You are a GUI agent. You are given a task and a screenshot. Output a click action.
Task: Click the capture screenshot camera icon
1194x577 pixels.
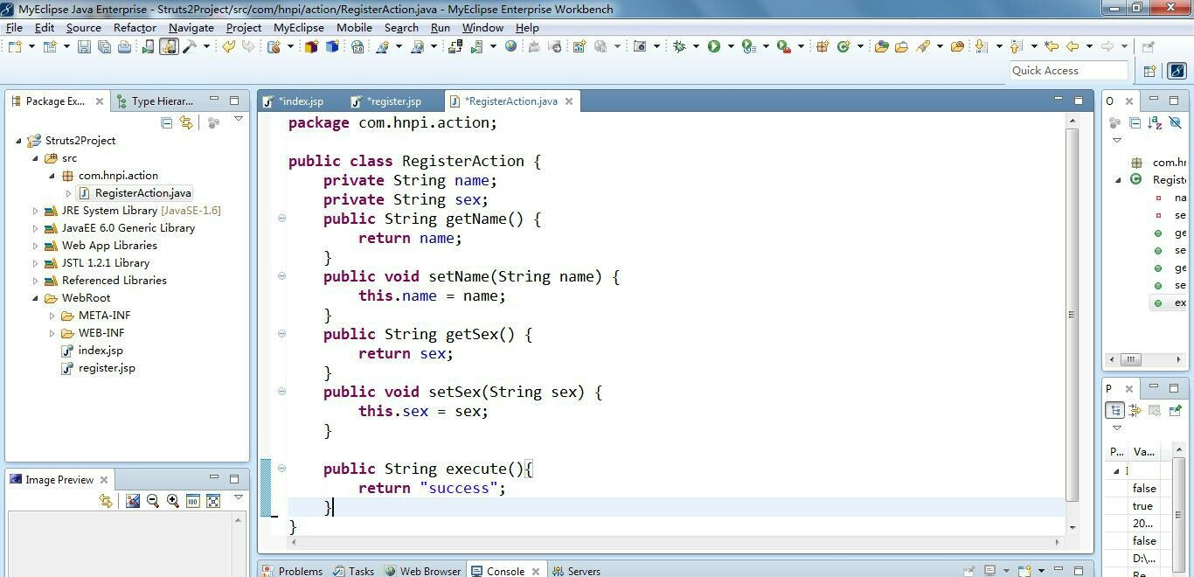coord(640,46)
